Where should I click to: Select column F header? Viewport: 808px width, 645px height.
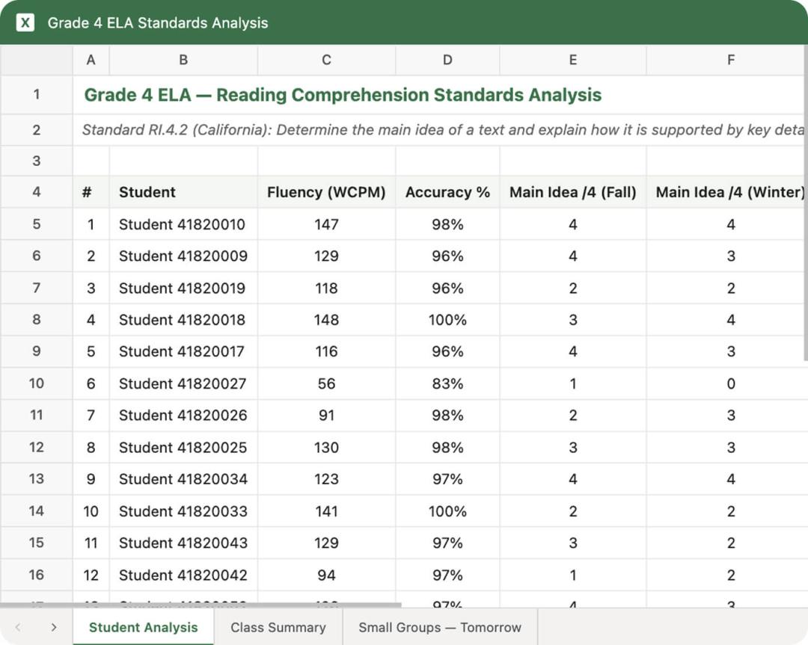pos(726,61)
